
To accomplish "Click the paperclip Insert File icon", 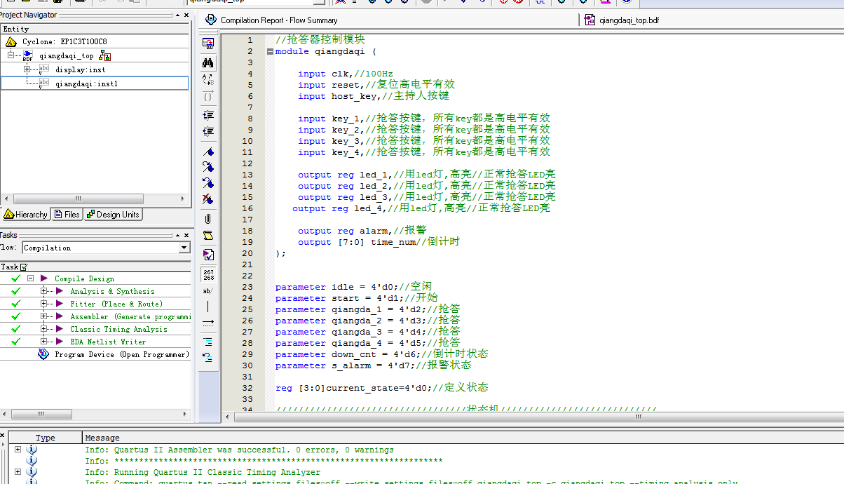I will 208,219.
